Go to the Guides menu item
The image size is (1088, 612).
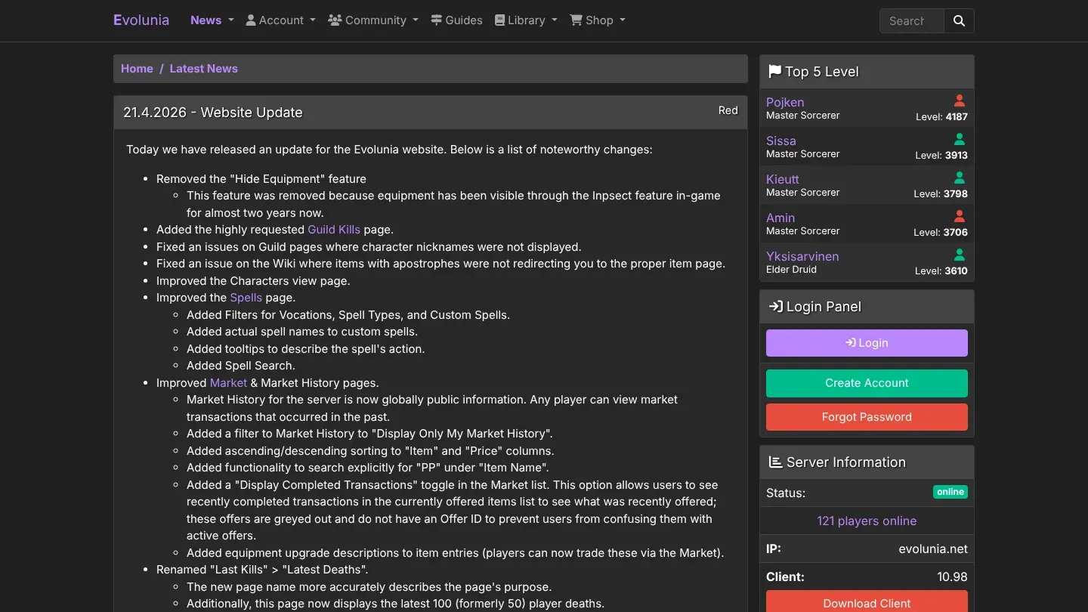(x=456, y=20)
